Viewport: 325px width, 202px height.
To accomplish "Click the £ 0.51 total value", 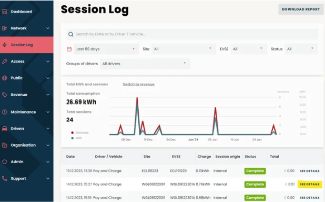I will 290,184.
